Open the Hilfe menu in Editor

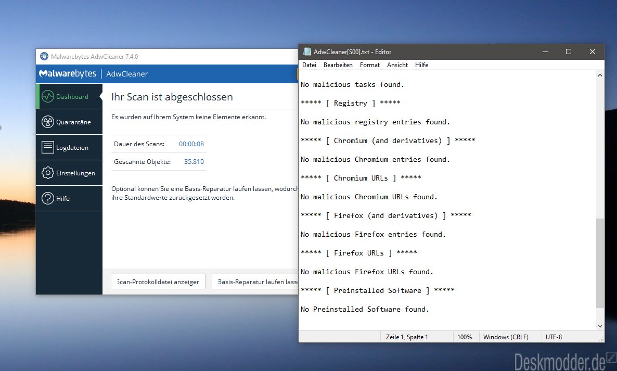pos(421,65)
